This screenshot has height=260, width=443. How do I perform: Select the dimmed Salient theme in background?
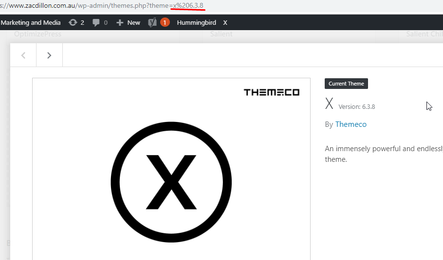coord(221,34)
